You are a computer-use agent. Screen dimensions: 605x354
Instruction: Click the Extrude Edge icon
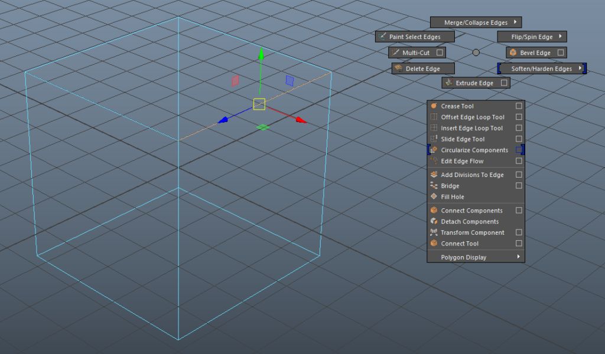point(448,83)
